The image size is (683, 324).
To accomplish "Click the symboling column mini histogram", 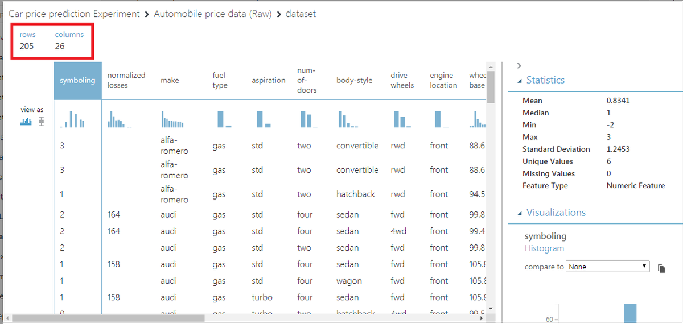I will coord(74,119).
